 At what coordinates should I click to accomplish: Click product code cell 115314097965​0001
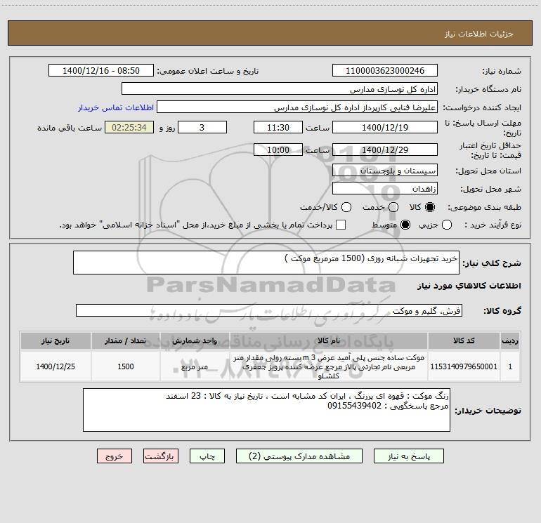click(464, 366)
